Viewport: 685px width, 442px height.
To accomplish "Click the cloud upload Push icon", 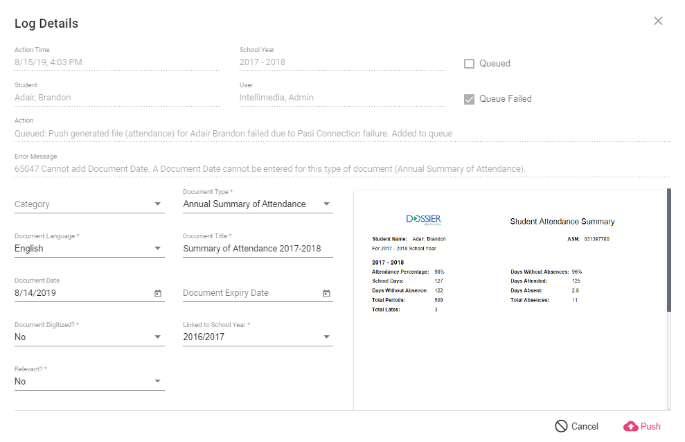I will 630,426.
